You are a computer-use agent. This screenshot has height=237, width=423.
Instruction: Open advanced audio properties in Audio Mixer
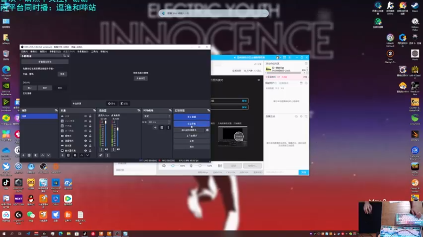[x=100, y=155]
